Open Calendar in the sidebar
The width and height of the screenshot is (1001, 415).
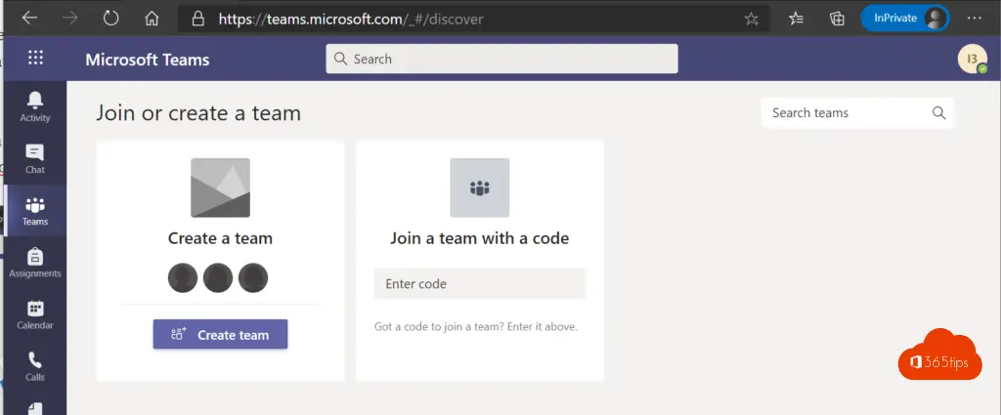click(35, 315)
